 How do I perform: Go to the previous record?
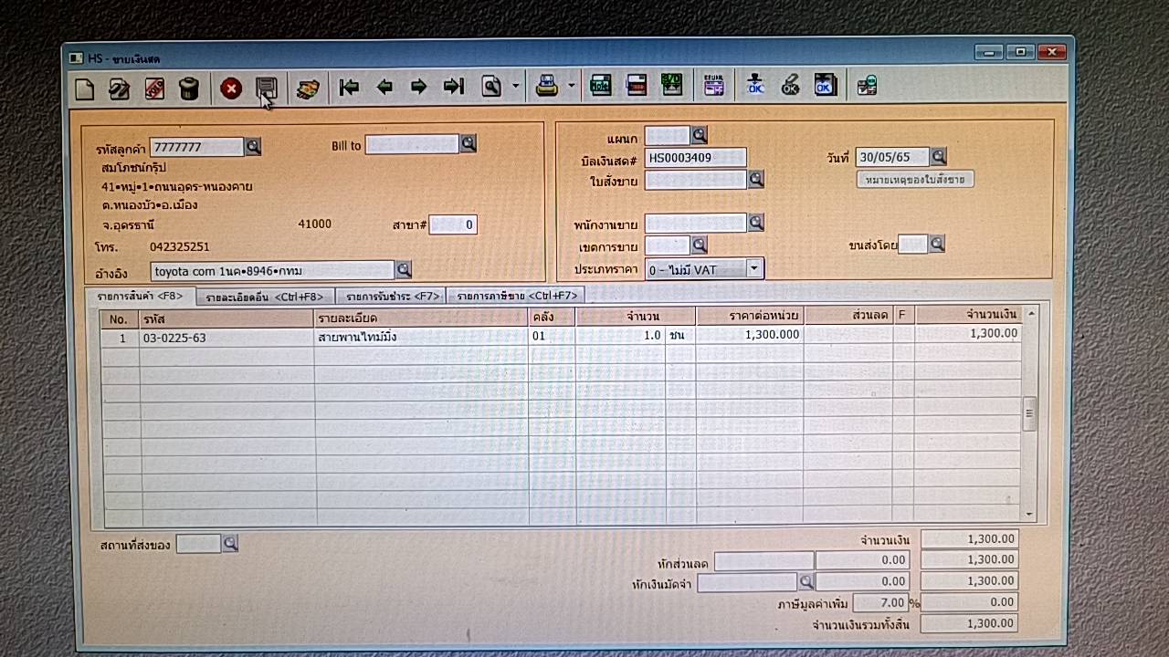384,88
